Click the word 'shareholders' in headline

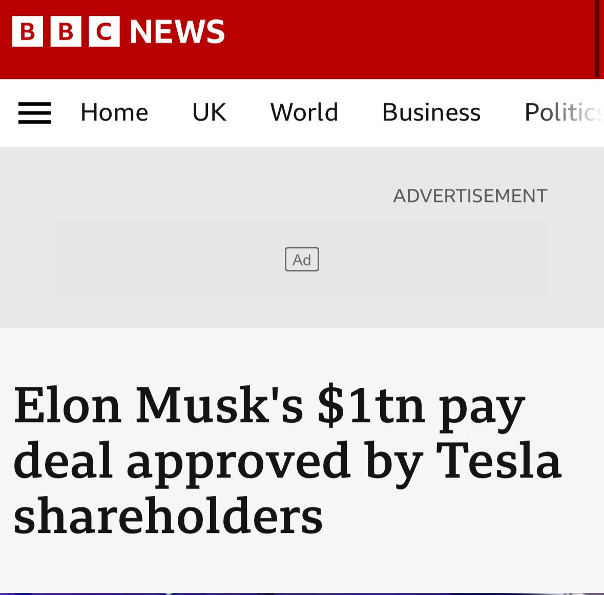[168, 515]
